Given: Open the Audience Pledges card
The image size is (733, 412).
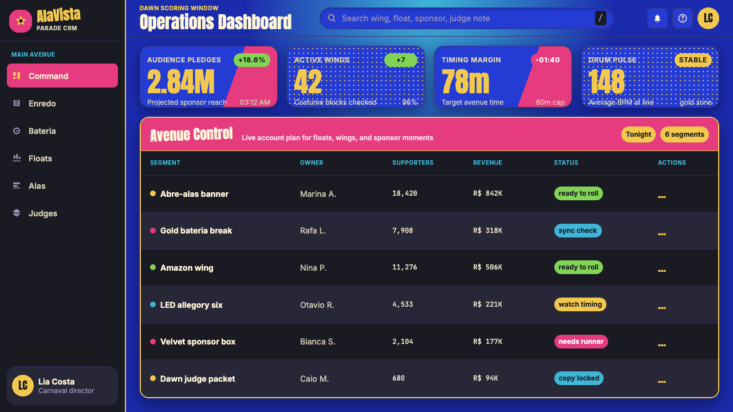Looking at the screenshot, I should 209,77.
